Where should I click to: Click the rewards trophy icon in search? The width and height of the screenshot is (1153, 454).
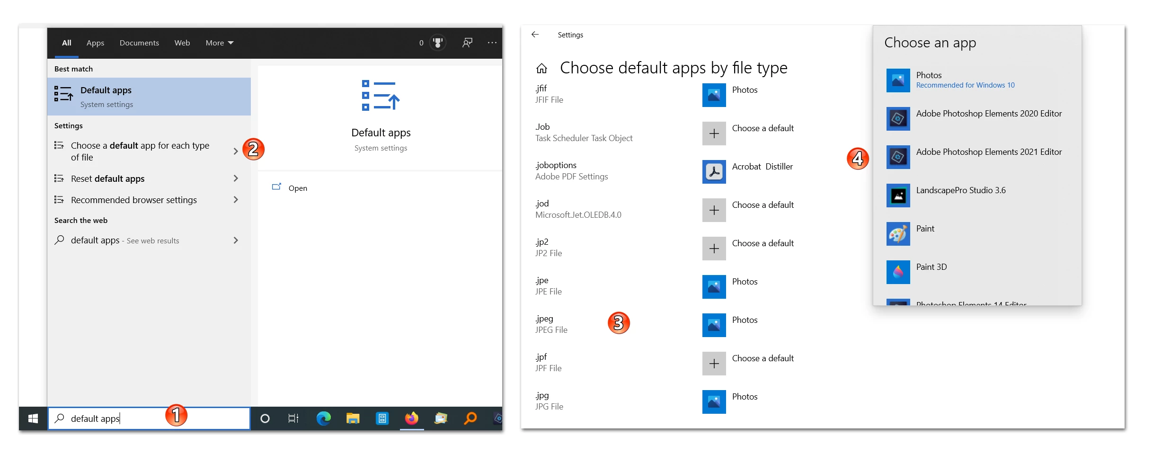438,43
